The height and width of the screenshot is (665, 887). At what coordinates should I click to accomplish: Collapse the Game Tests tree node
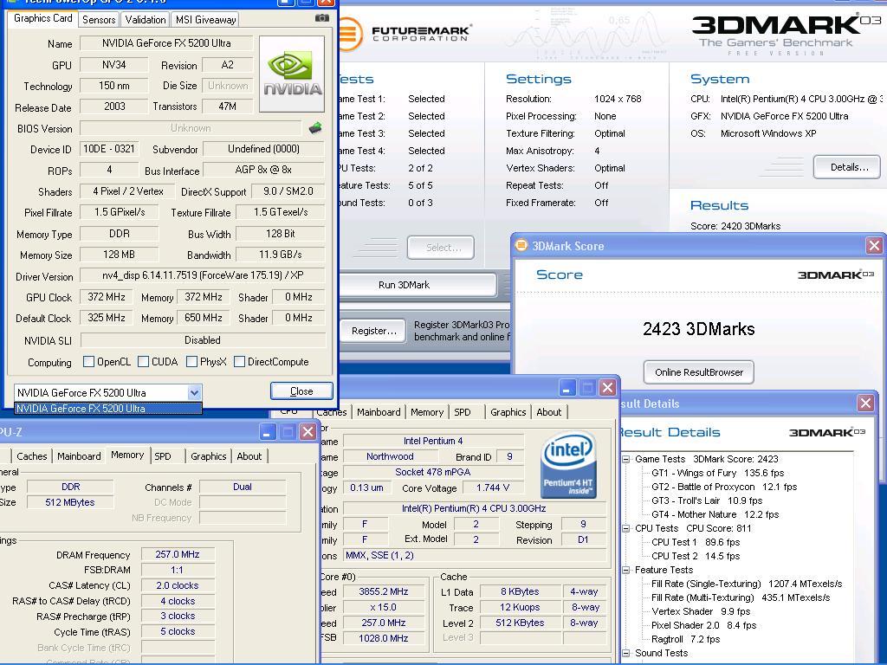pos(626,459)
